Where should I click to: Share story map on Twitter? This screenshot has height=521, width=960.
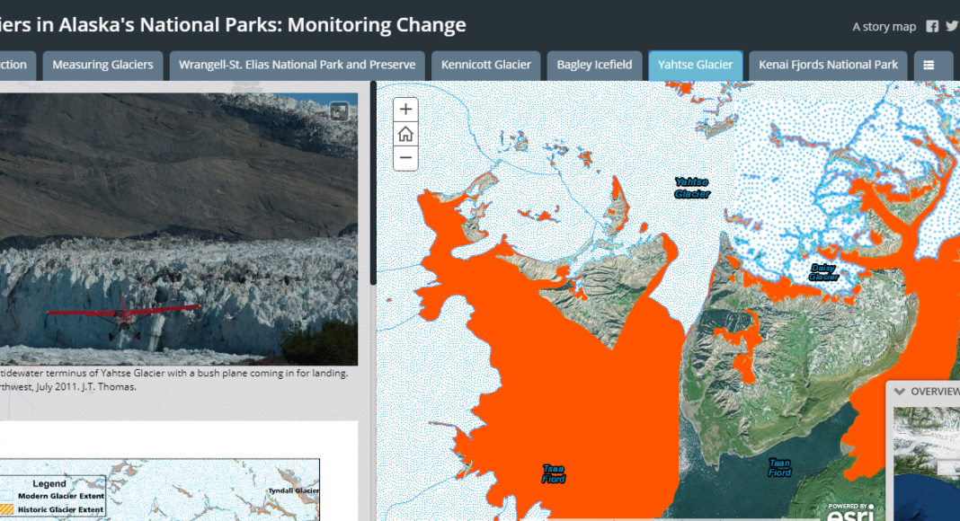pos(951,26)
